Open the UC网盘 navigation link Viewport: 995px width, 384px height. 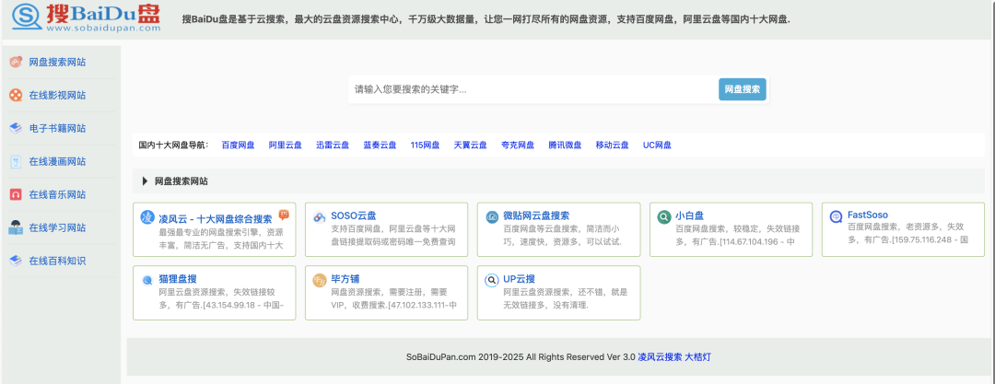pos(657,145)
